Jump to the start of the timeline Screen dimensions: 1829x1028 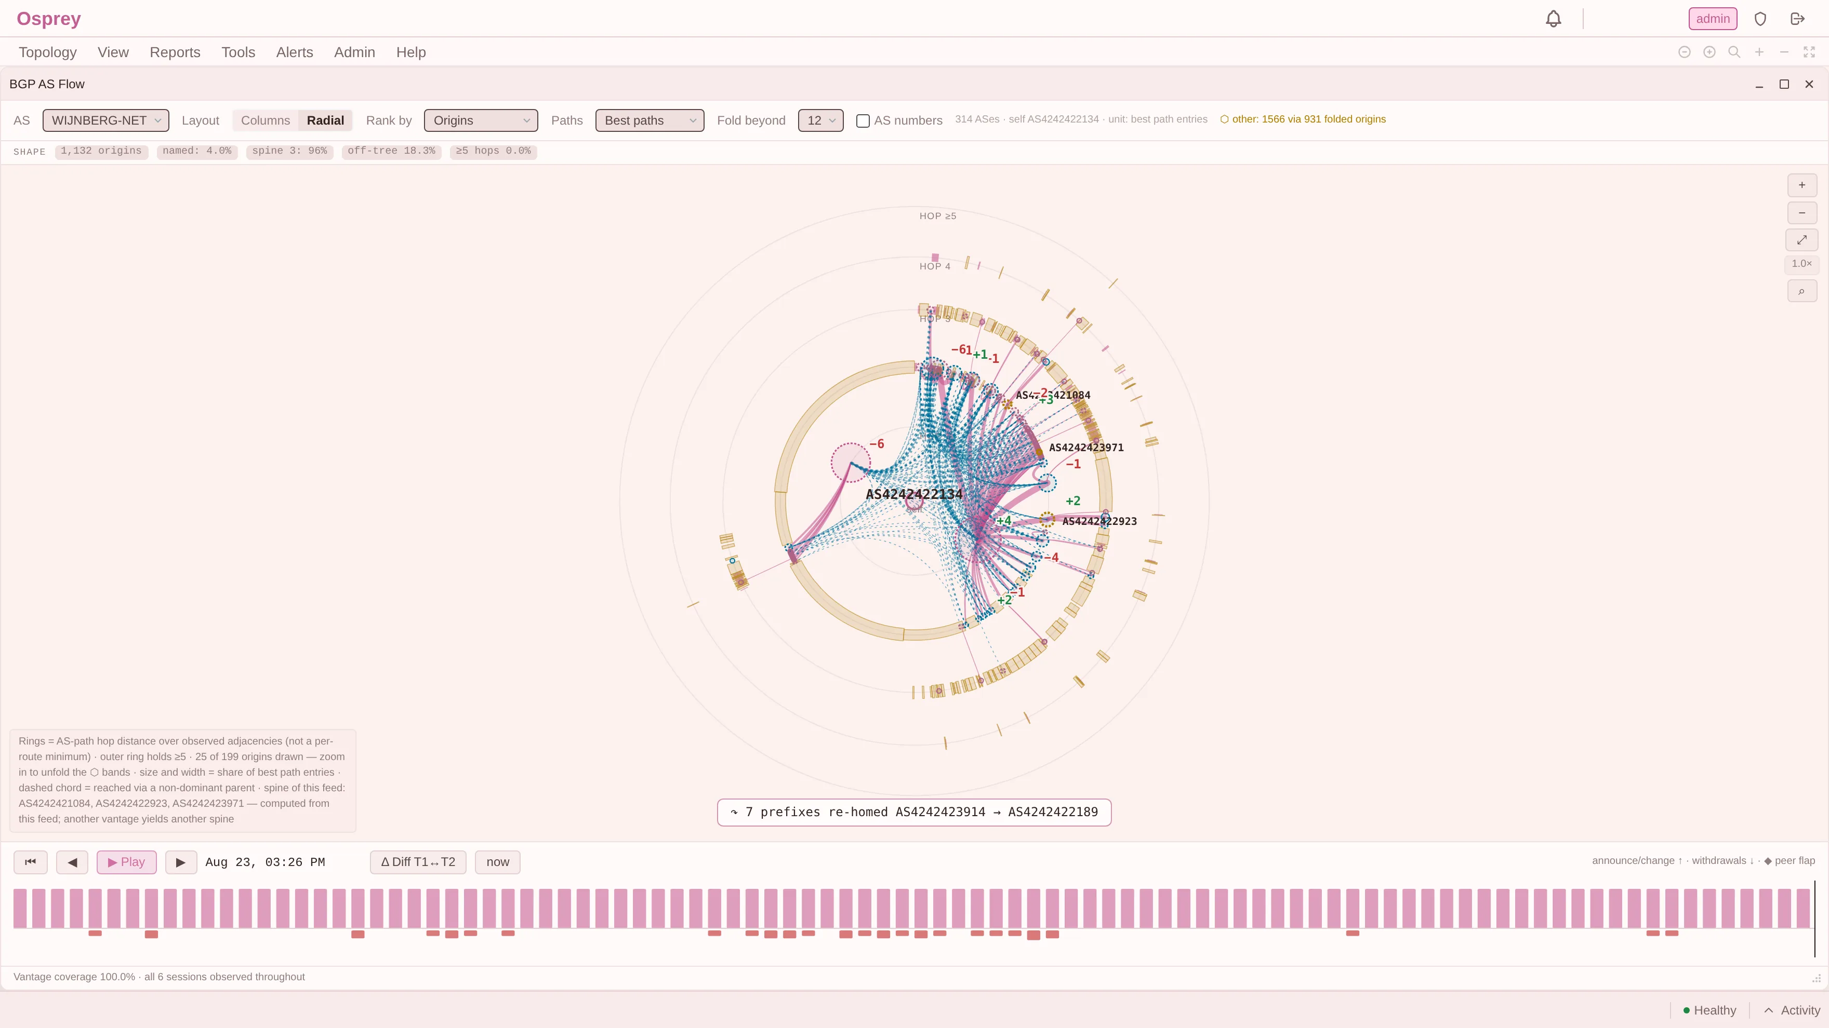(31, 862)
